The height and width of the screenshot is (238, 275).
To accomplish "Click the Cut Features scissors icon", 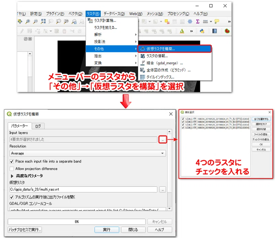I will click(72, 31).
